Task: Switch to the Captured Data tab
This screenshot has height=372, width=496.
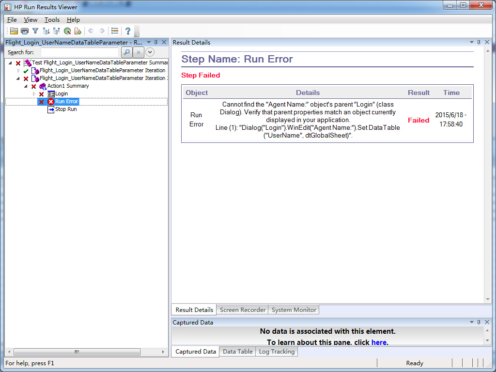Action: pyautogui.click(x=196, y=352)
